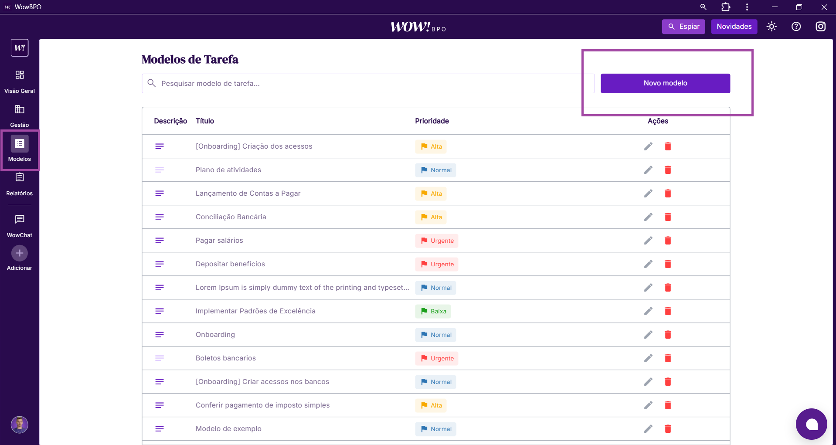The height and width of the screenshot is (445, 836).
Task: Go to Relatórios in the sidebar
Action: (x=20, y=183)
